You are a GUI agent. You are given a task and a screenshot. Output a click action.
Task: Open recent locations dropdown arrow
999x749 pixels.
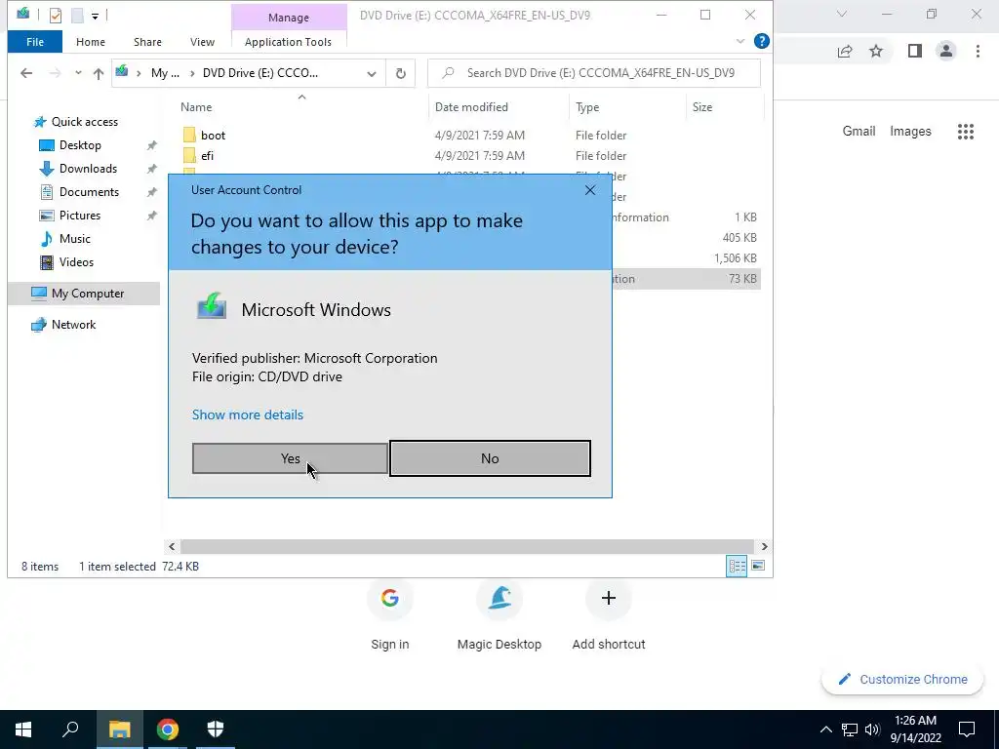click(78, 73)
